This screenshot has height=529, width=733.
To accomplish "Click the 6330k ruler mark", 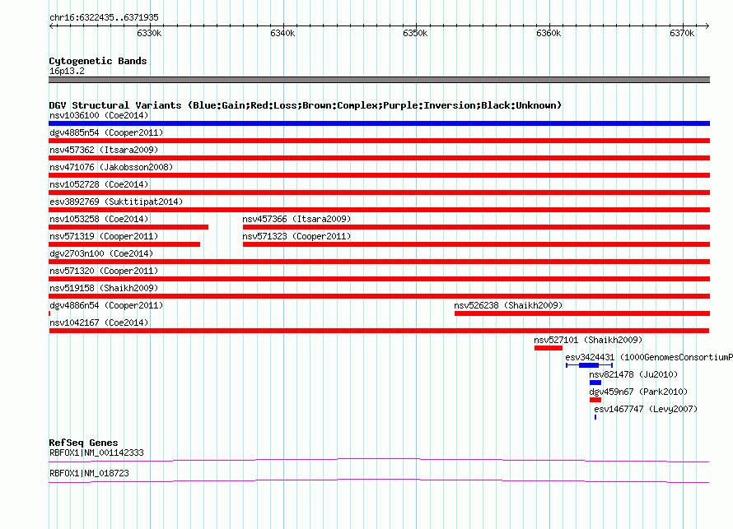I will pos(150,33).
